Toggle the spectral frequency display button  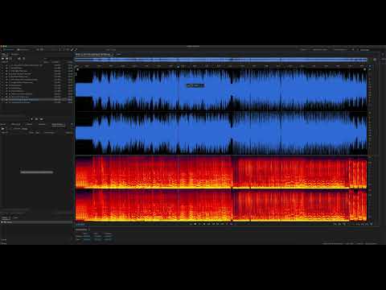[x=42, y=50]
